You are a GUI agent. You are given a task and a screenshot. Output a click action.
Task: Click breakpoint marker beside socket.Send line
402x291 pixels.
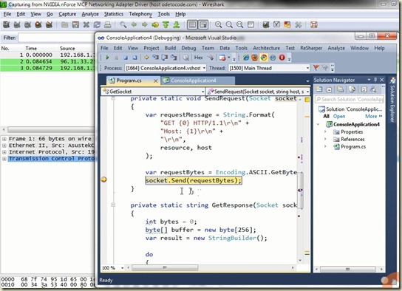click(x=104, y=179)
